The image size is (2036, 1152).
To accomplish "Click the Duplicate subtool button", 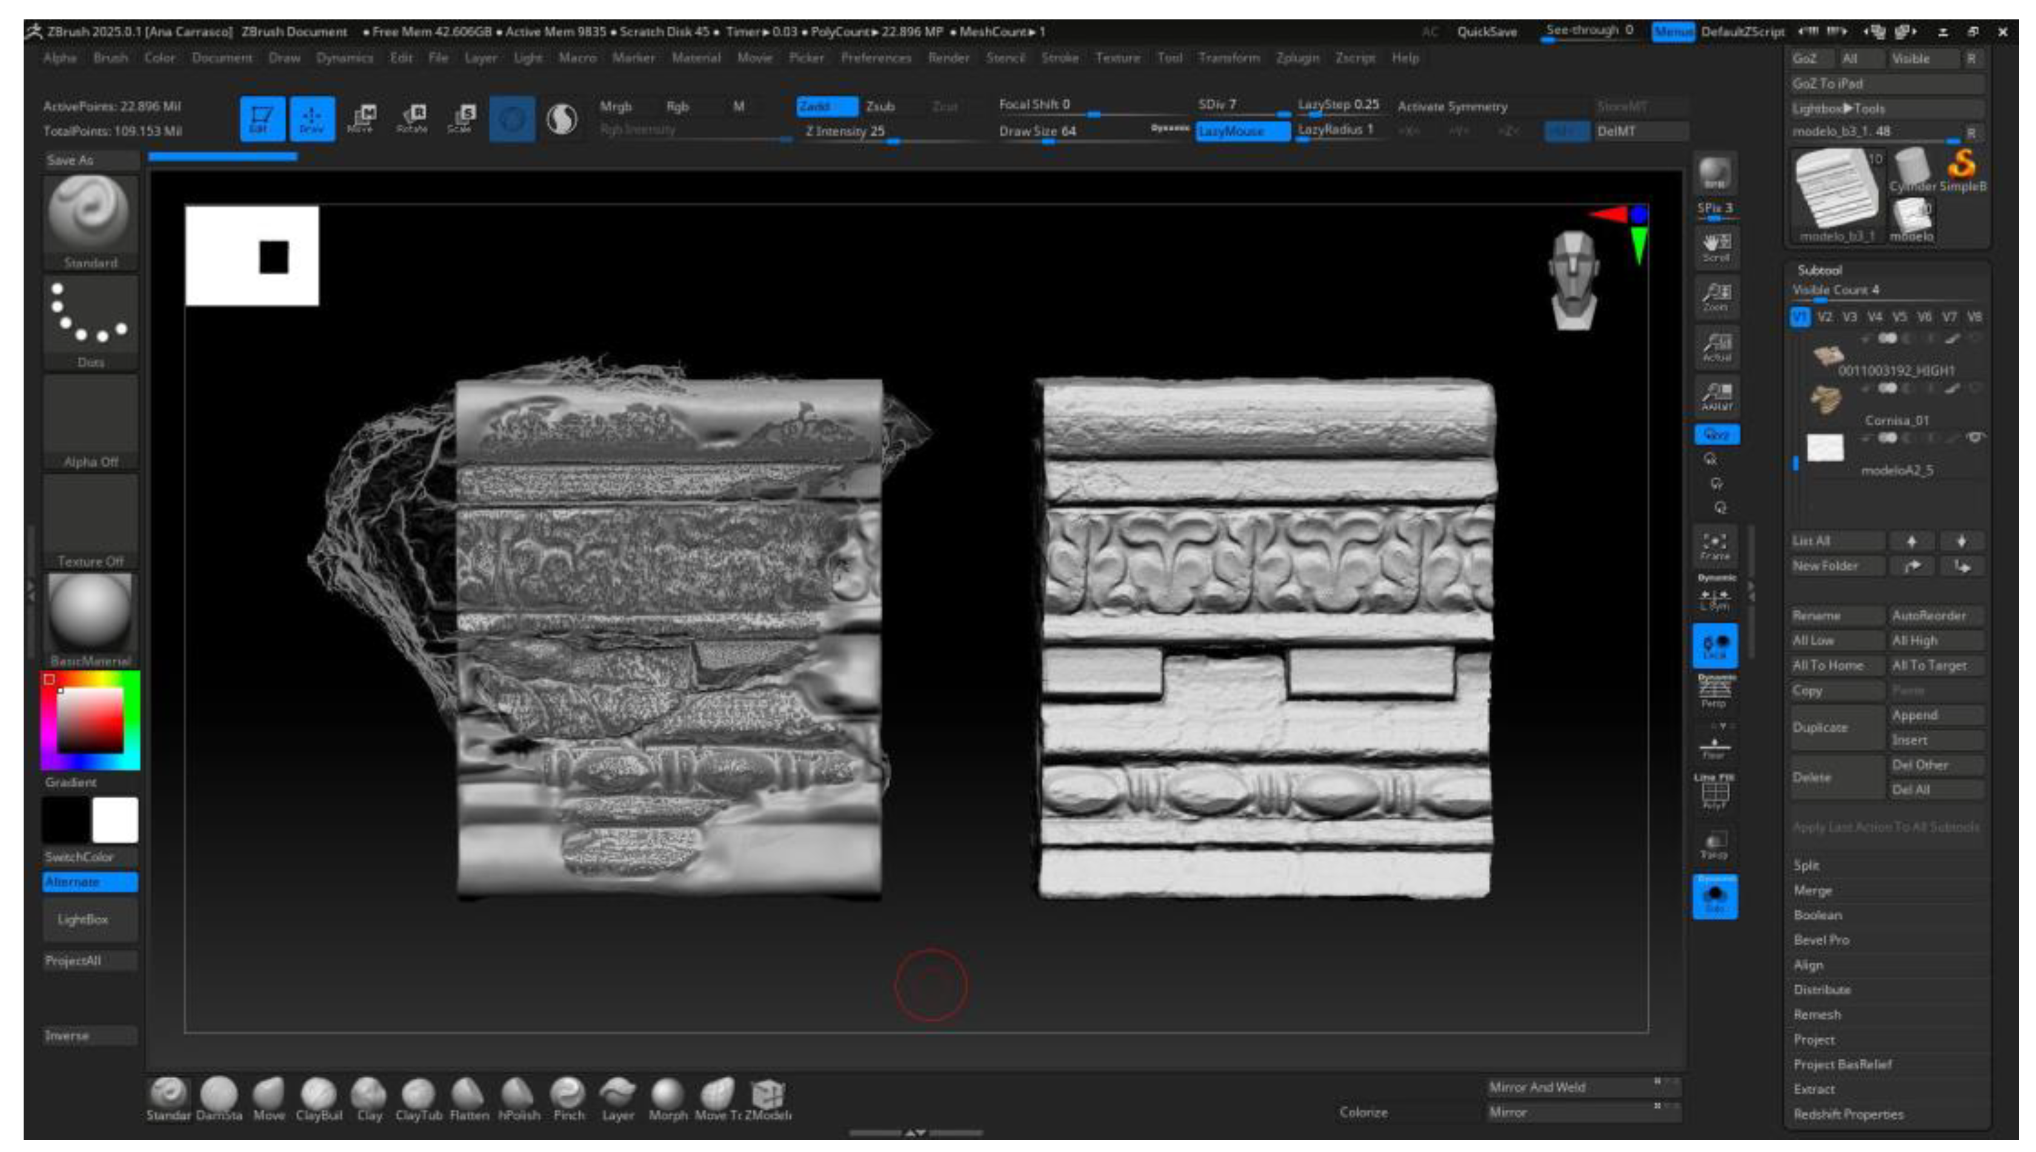I will point(1821,727).
